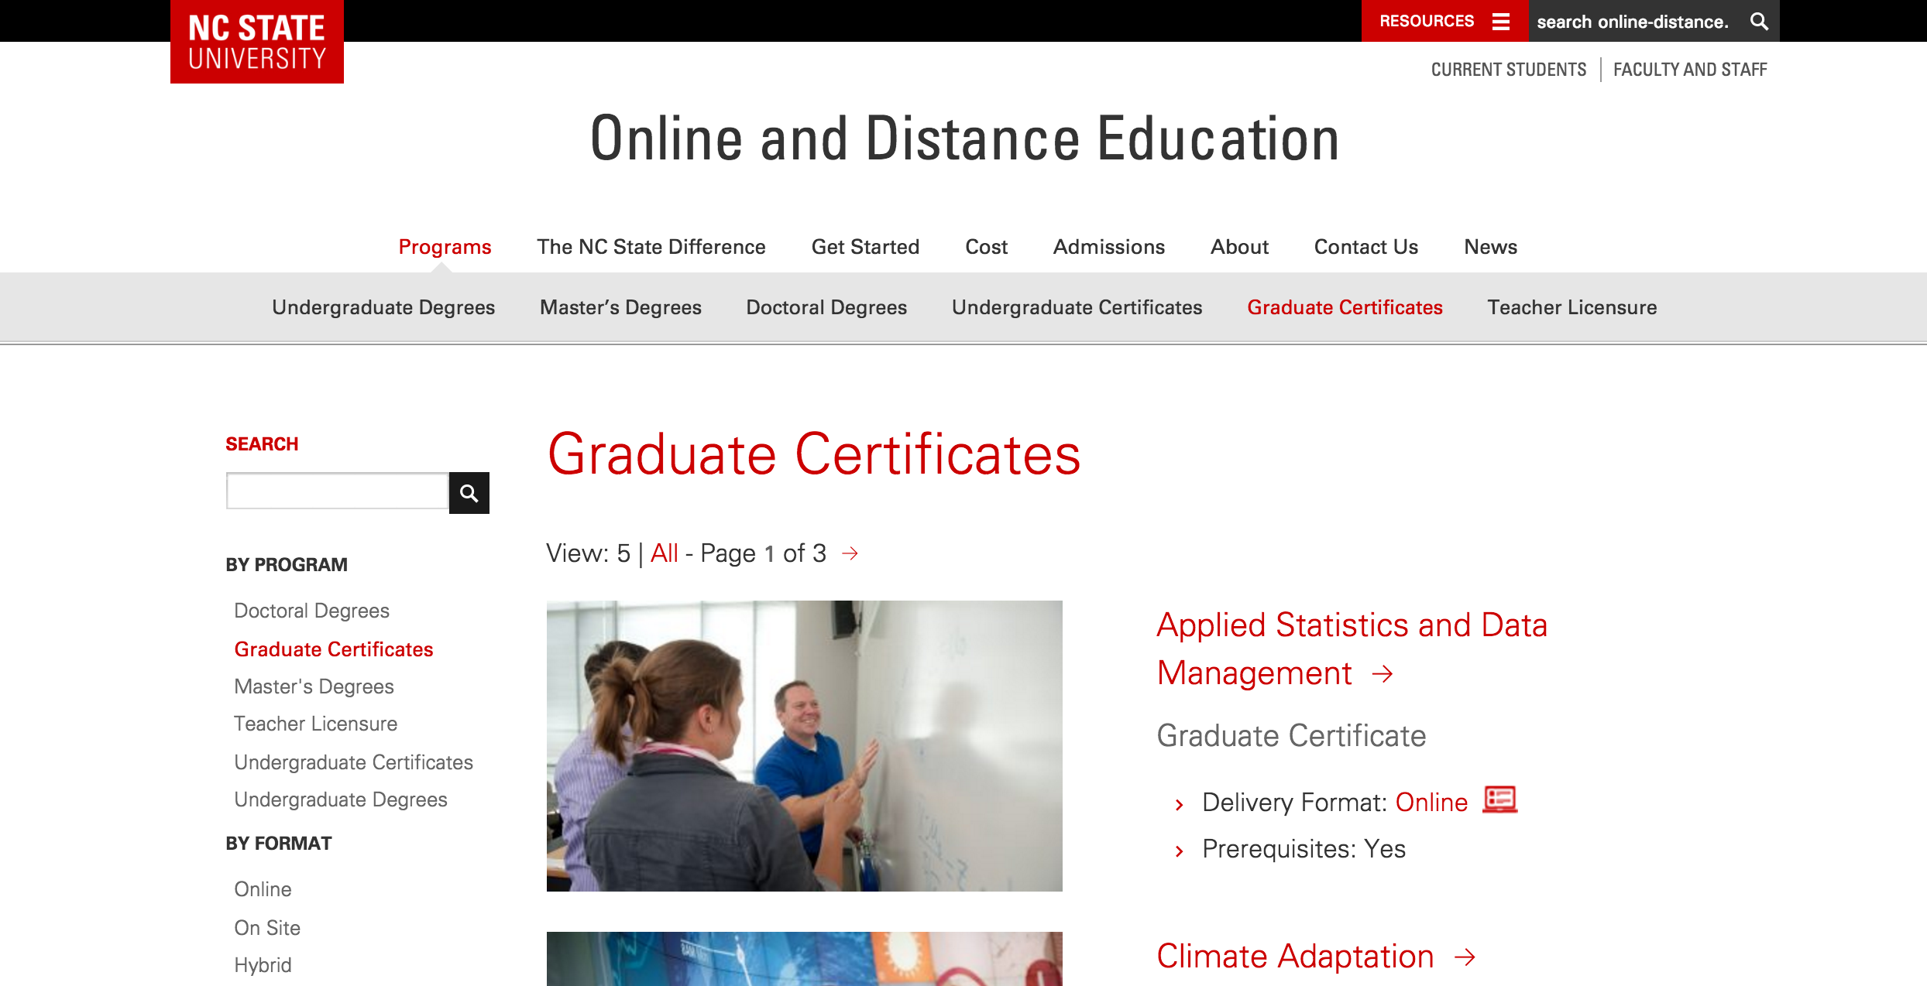
Task: Open Climate Adaptation program link
Action: 1295,957
